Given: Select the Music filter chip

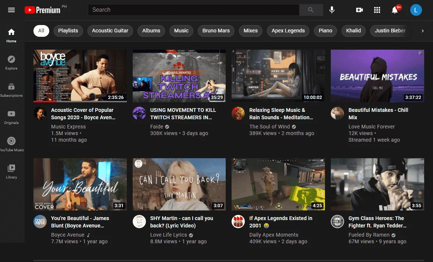Looking at the screenshot, I should coord(181,31).
